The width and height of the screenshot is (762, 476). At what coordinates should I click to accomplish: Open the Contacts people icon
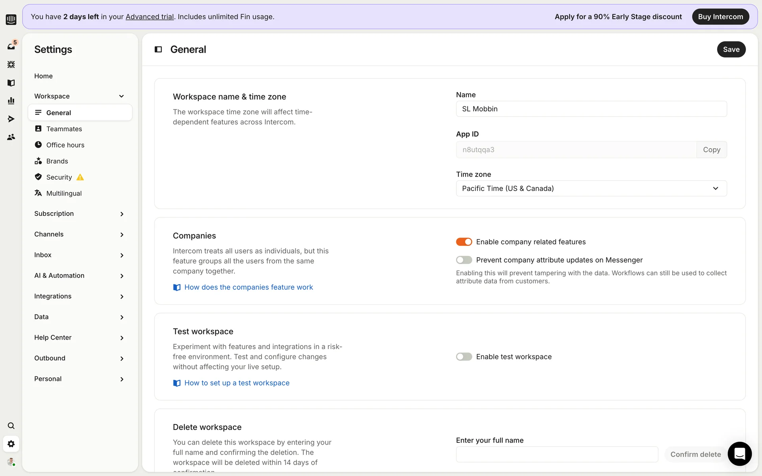(x=11, y=137)
